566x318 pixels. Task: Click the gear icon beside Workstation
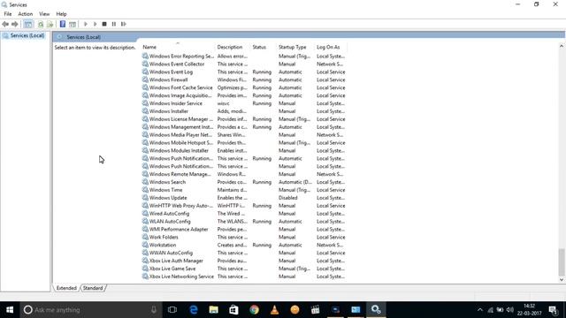pos(145,245)
